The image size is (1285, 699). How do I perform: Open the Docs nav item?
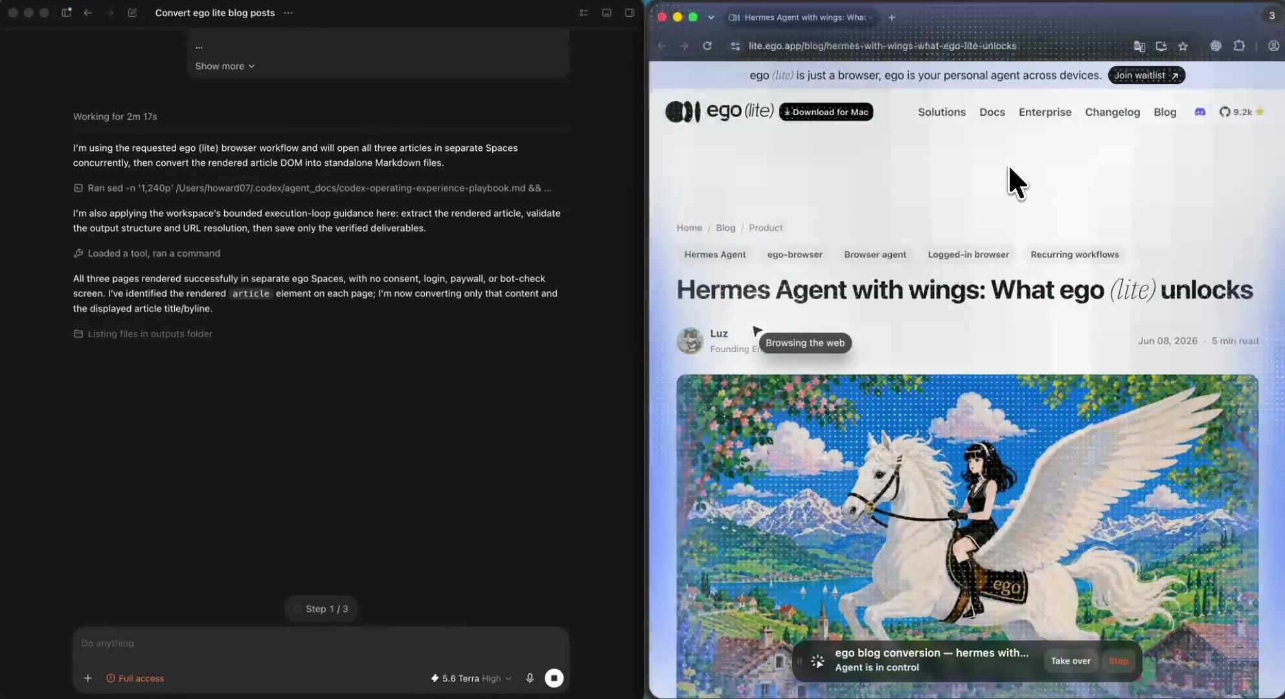coord(992,112)
